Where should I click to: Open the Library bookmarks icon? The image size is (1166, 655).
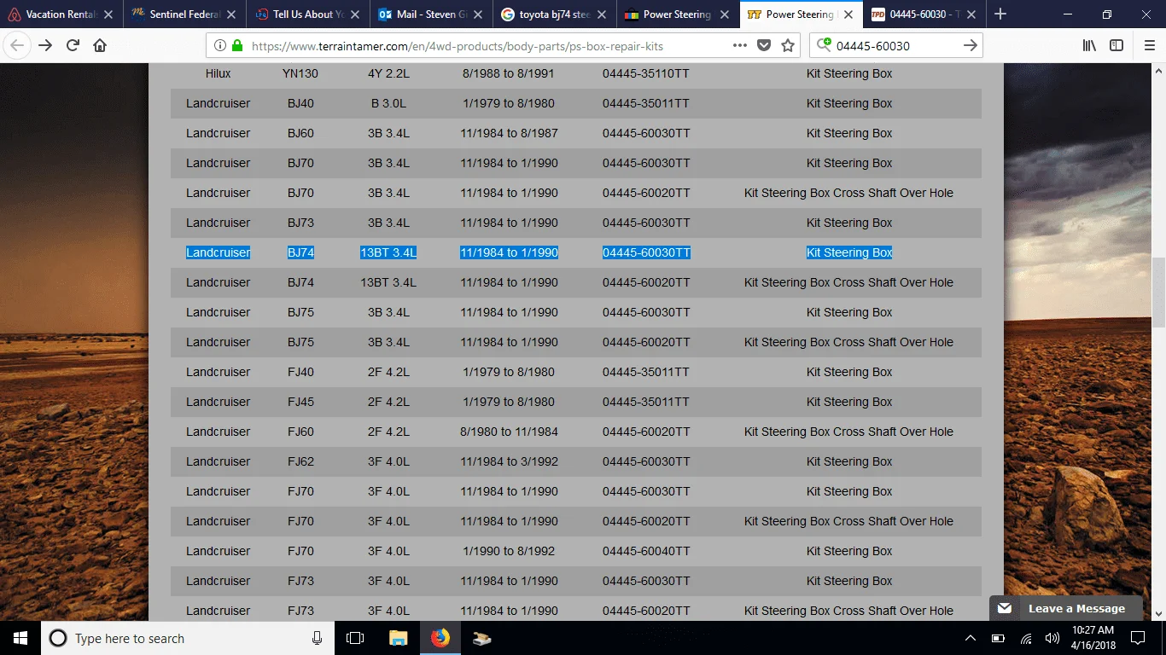click(1089, 45)
